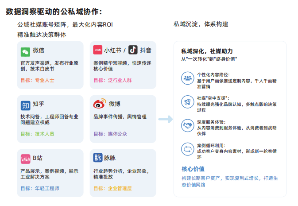This screenshot has height=206, width=298.
Task: Click the 脉脉 card title
Action: [110, 158]
